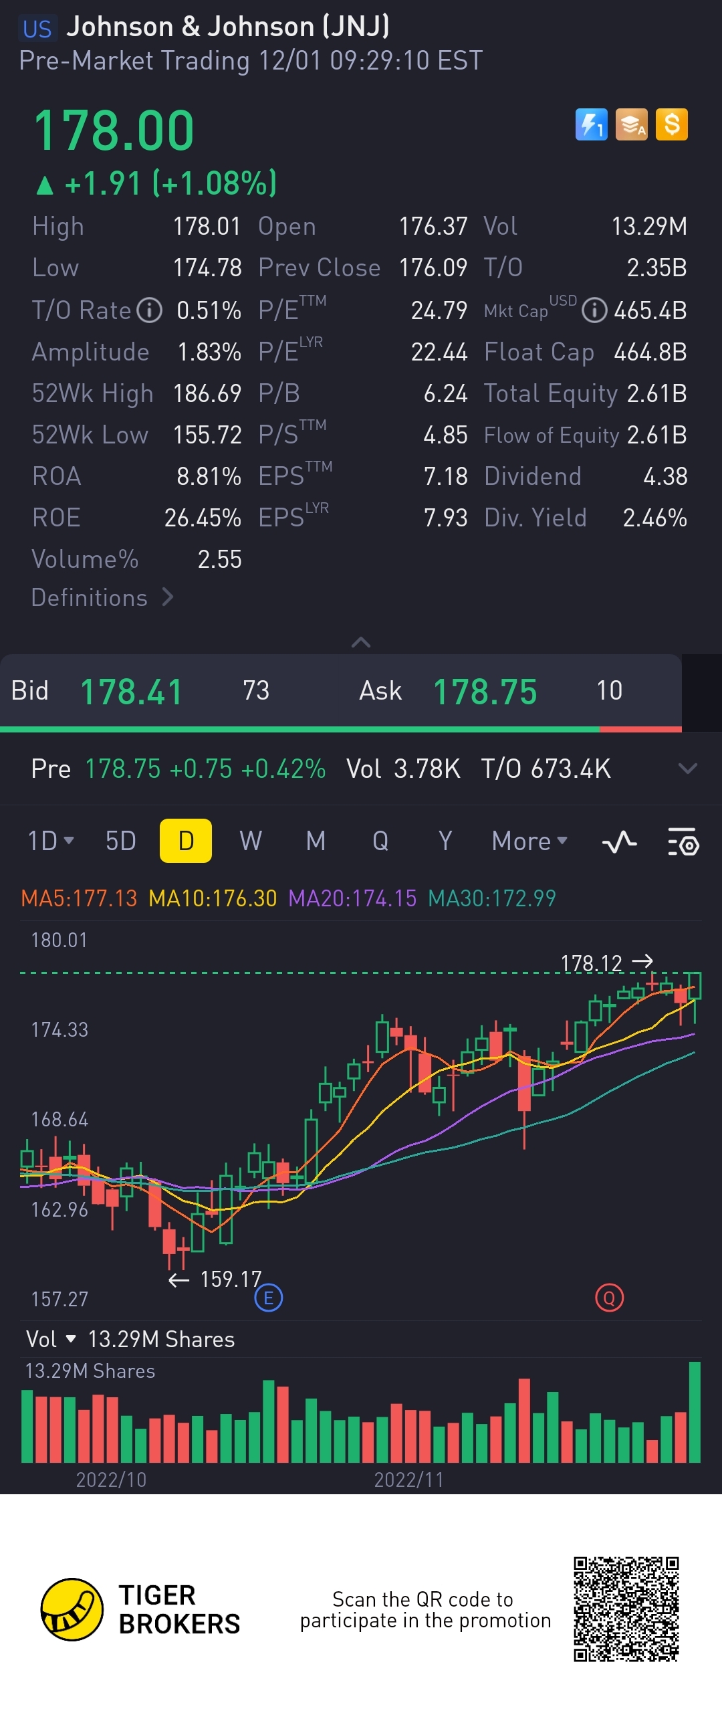
Task: Tap the MA30:172.99 indicator label
Action: 492,898
